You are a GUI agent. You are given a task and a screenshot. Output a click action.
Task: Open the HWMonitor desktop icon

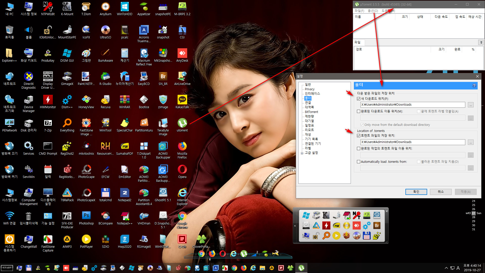[48, 102]
